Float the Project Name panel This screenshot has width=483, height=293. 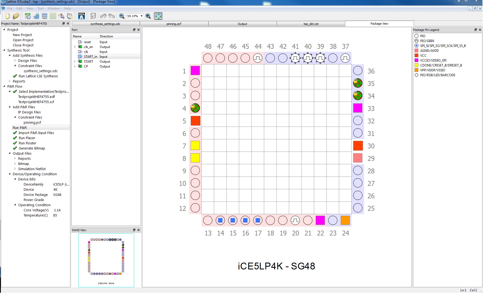coord(64,24)
